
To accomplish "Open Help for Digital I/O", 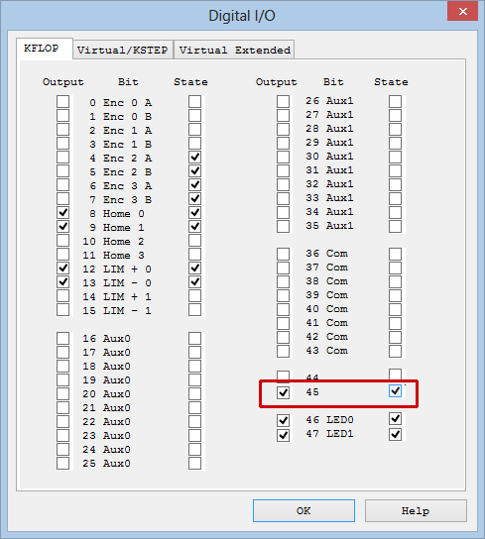I will pos(416,511).
